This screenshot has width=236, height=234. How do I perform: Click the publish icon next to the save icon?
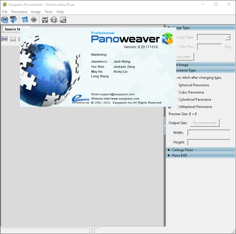[x=54, y=20]
